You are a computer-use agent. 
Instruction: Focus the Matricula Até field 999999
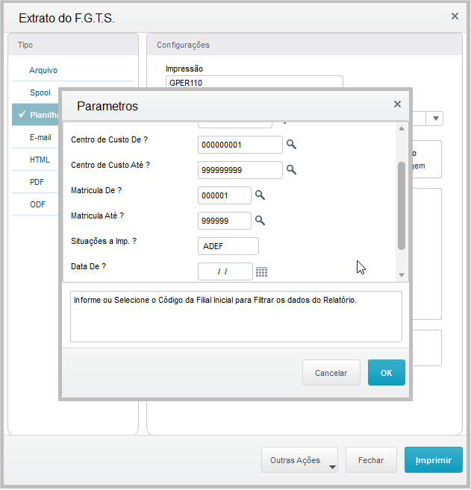point(225,221)
